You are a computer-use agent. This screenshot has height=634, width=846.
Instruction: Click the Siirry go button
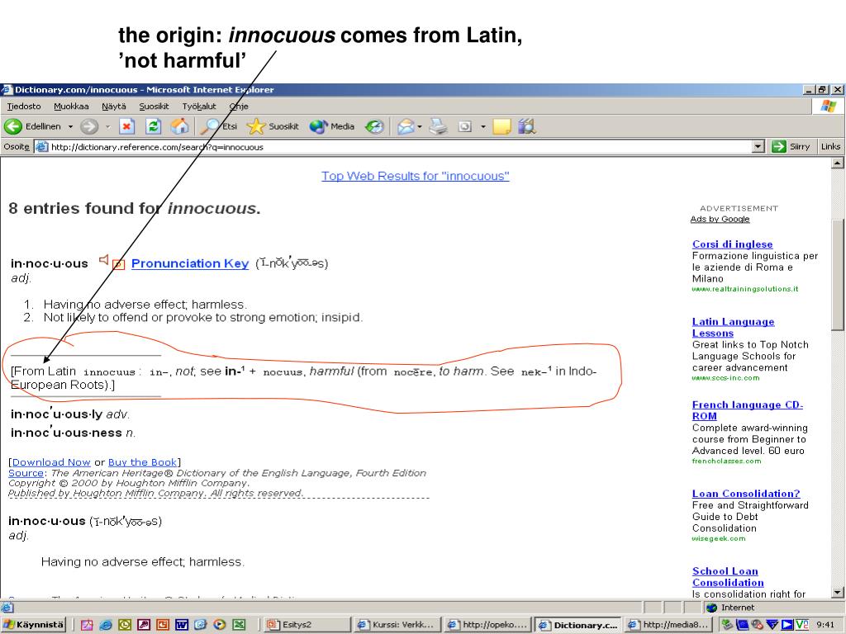pyautogui.click(x=791, y=147)
